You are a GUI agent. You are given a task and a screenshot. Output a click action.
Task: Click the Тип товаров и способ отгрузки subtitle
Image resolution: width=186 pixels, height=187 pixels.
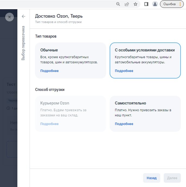[58, 22]
